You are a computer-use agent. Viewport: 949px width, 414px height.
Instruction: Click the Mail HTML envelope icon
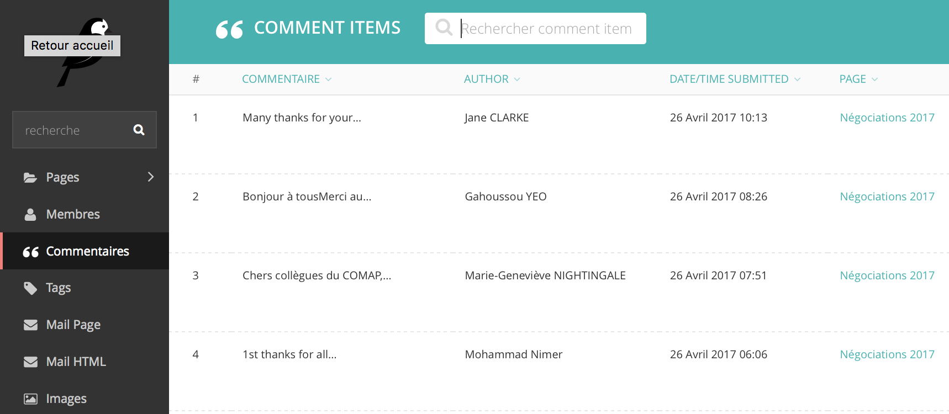[x=30, y=361]
